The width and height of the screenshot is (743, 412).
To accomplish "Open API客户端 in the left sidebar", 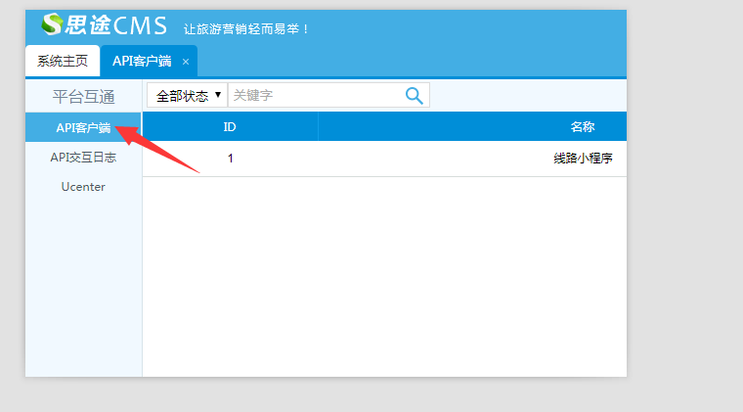I will 83,127.
